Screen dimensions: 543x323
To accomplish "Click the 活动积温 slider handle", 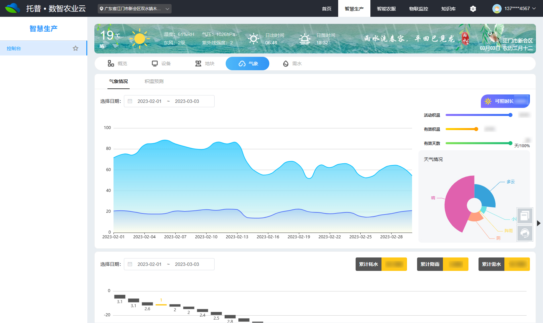I will [510, 115].
